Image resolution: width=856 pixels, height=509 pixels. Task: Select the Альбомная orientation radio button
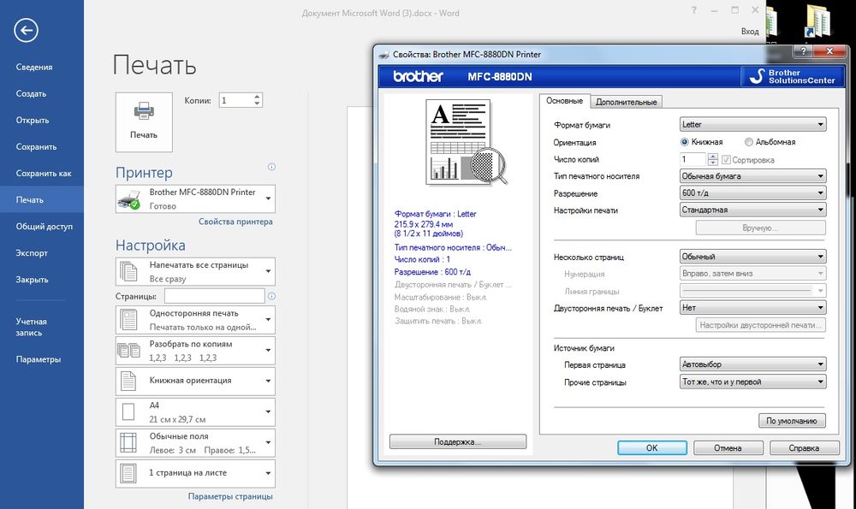click(749, 142)
